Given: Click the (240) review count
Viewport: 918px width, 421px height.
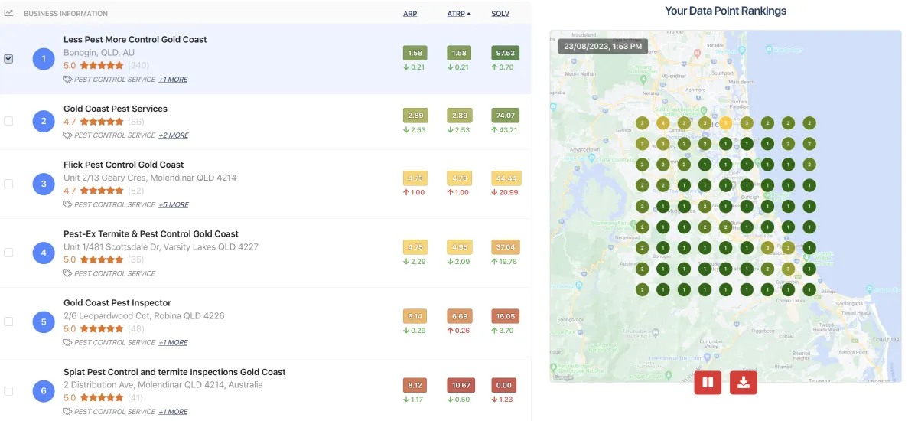Looking at the screenshot, I should [138, 66].
